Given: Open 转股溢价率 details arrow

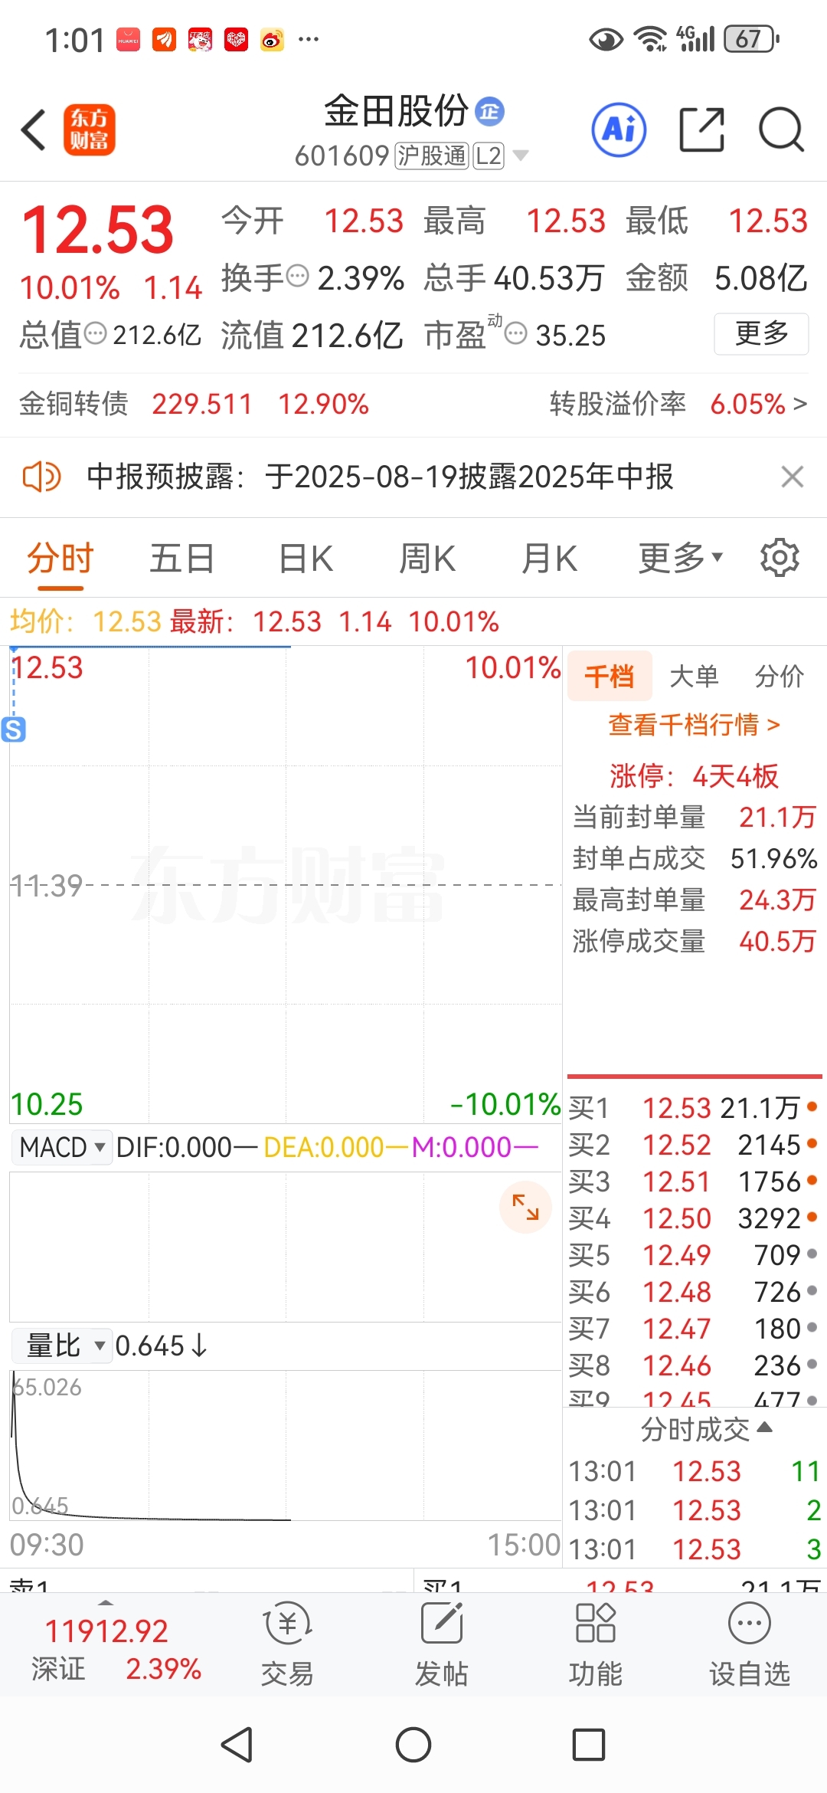Looking at the screenshot, I should [x=800, y=404].
